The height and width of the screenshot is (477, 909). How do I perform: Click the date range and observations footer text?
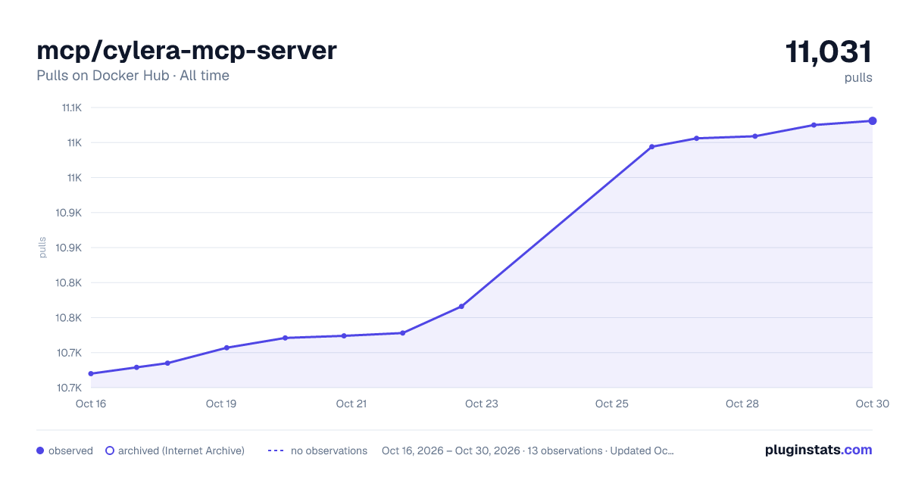click(528, 450)
